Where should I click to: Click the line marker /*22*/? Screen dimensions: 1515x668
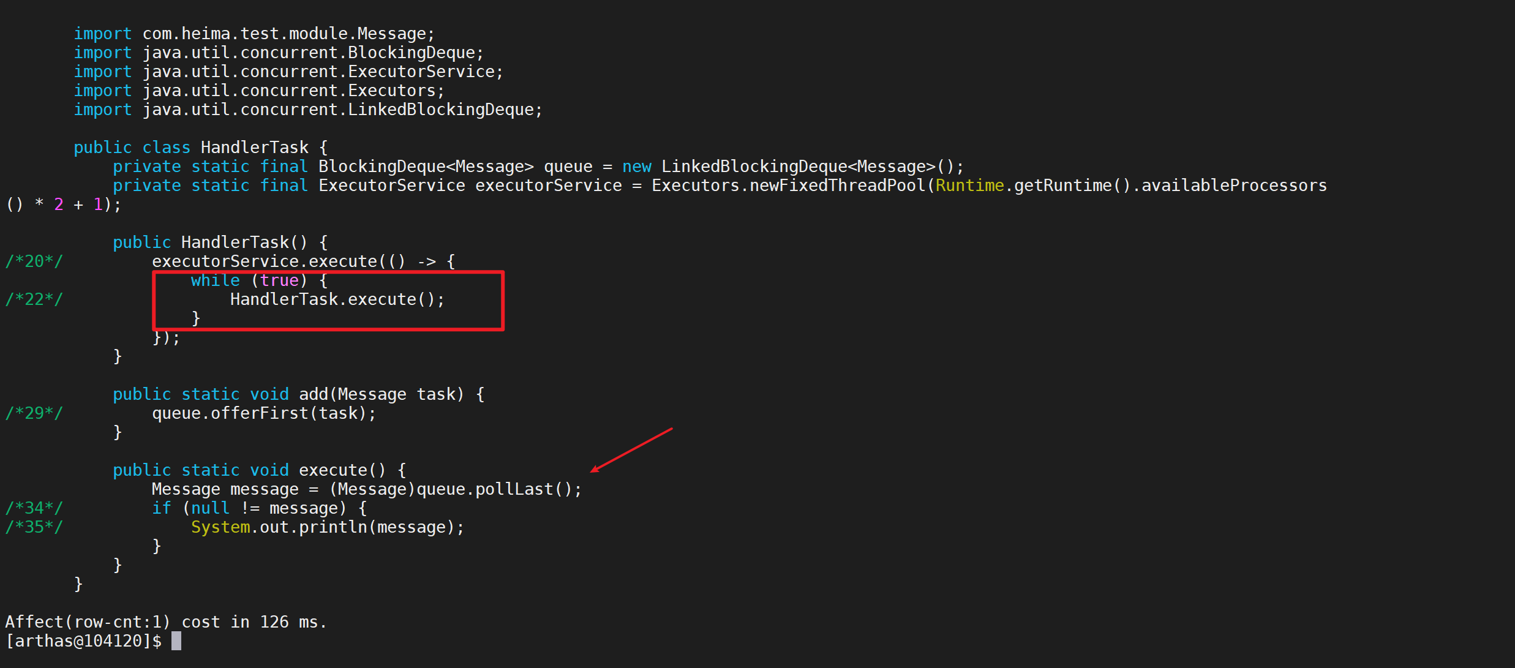click(x=34, y=299)
